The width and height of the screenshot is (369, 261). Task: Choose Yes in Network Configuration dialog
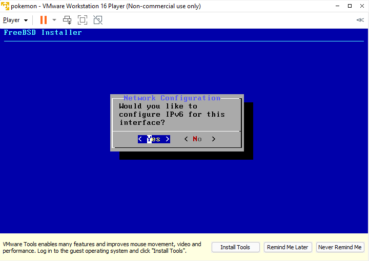coord(154,139)
